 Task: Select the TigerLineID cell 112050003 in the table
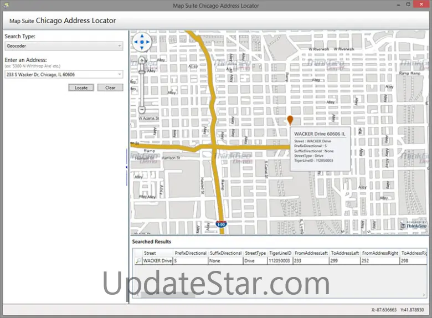280,261
